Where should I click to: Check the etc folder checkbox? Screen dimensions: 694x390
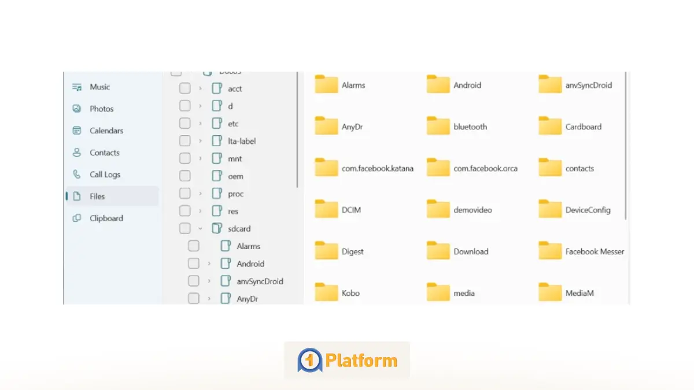point(184,123)
